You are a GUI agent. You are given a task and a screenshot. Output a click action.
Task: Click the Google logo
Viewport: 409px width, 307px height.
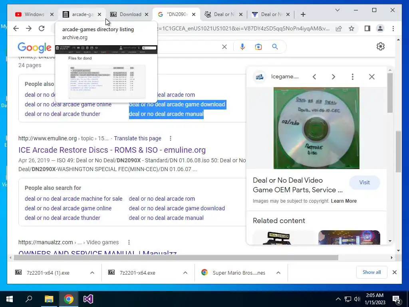[34, 47]
